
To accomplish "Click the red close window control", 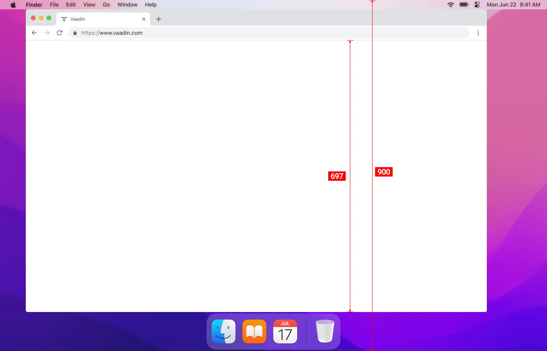I will [33, 18].
